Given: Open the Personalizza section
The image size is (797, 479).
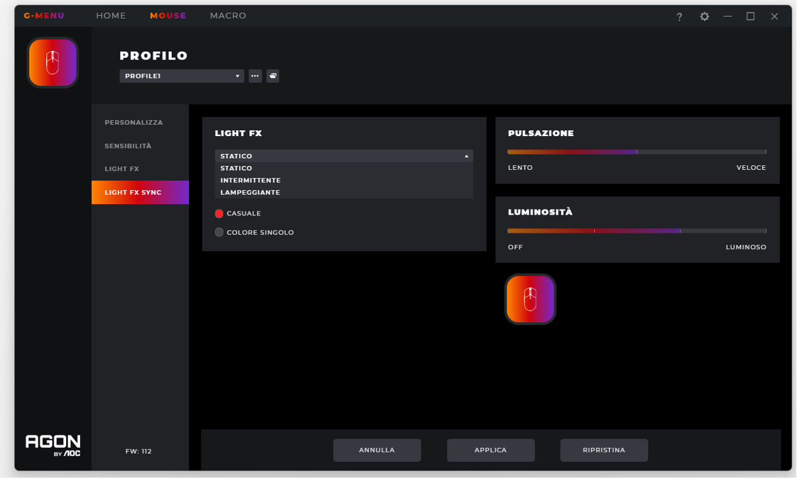Looking at the screenshot, I should [140, 123].
